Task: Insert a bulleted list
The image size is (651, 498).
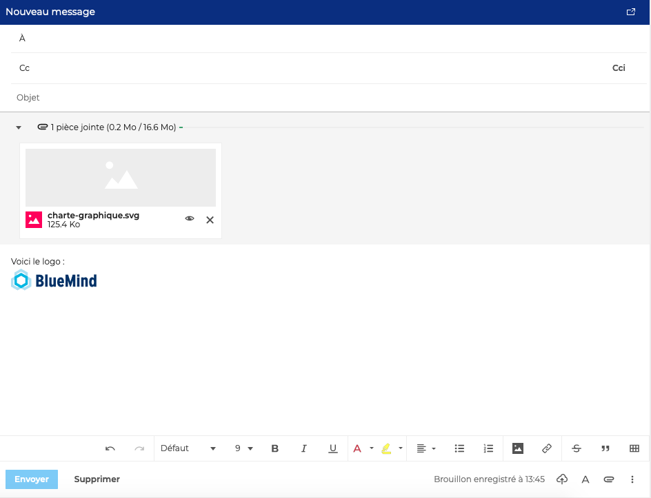Action: click(459, 448)
